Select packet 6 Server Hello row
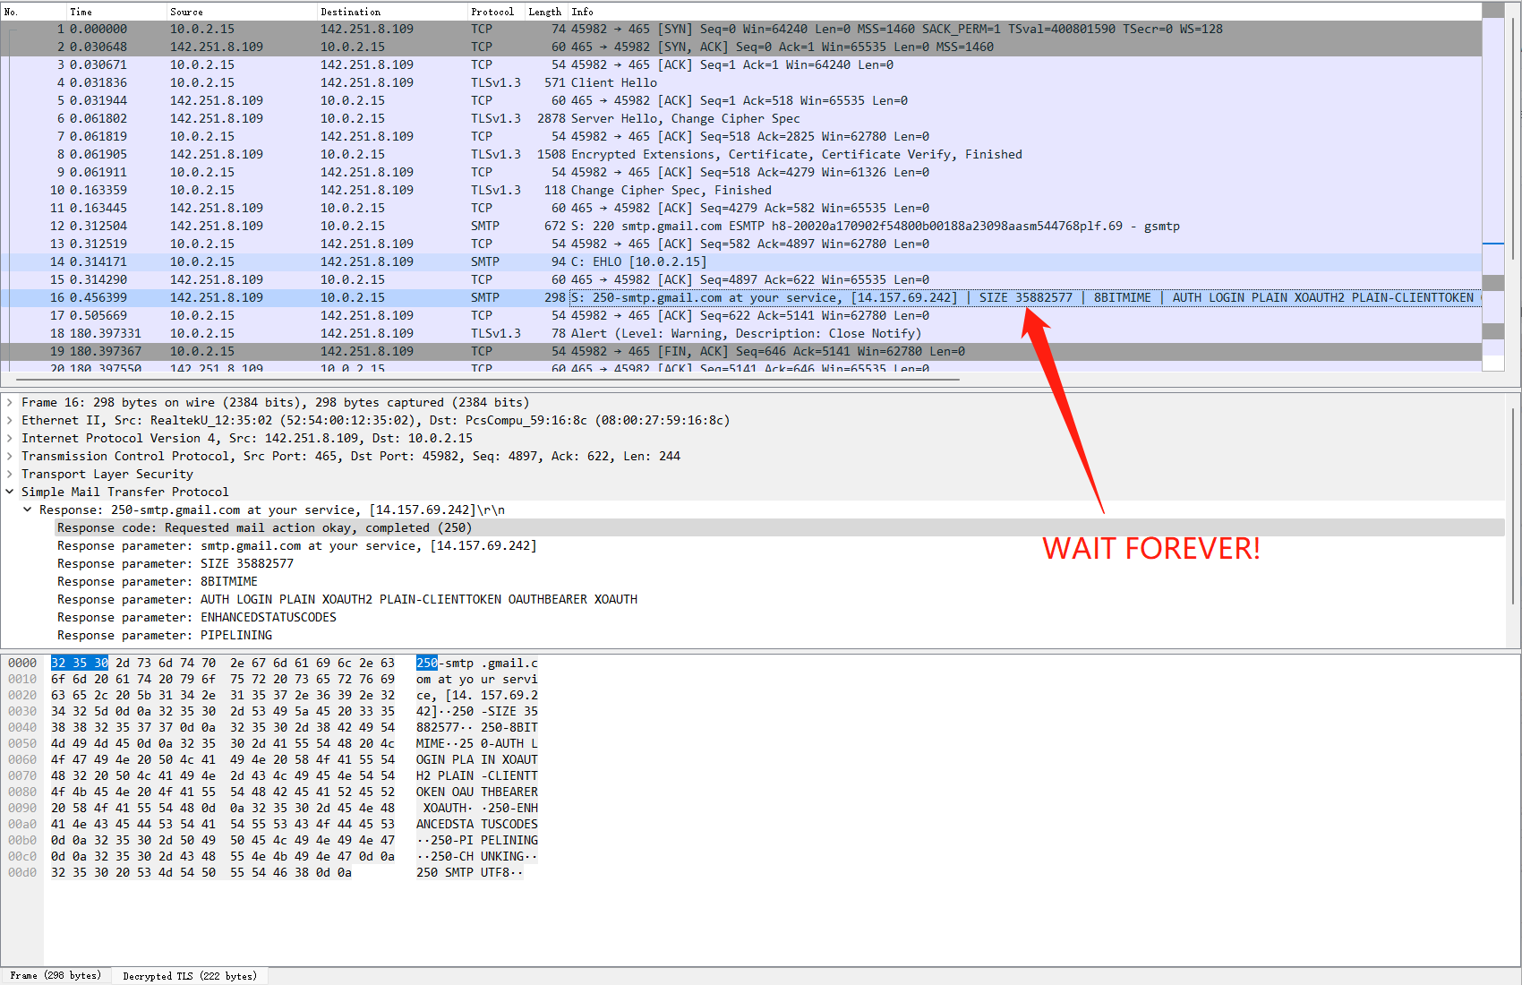1522x985 pixels. (x=741, y=119)
